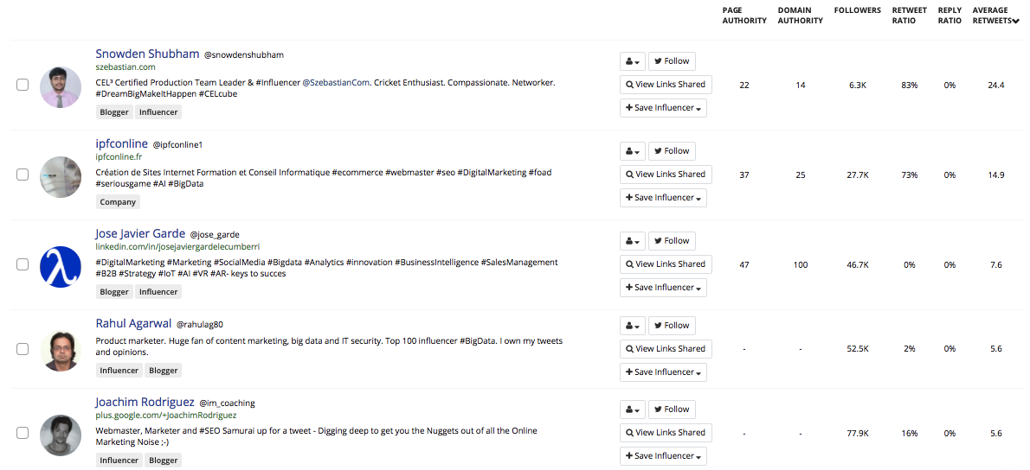Open Save Influencer dropdown for Rahul Agarwal
The image size is (1030, 470).
(663, 372)
